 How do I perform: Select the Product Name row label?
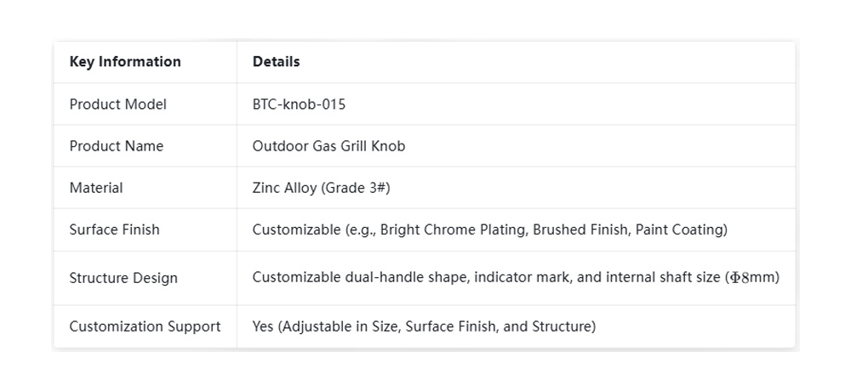tap(116, 146)
